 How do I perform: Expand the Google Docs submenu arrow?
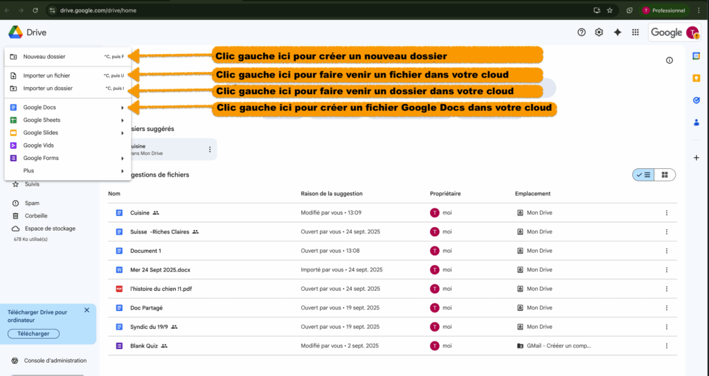123,107
